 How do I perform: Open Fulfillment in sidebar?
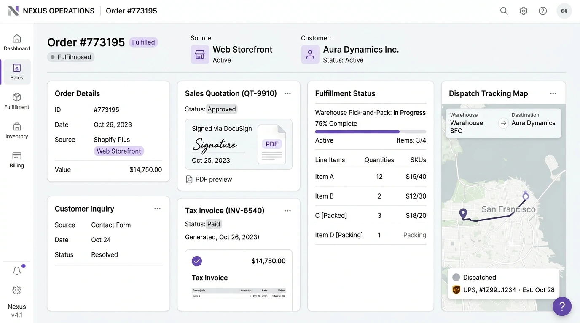tap(17, 101)
